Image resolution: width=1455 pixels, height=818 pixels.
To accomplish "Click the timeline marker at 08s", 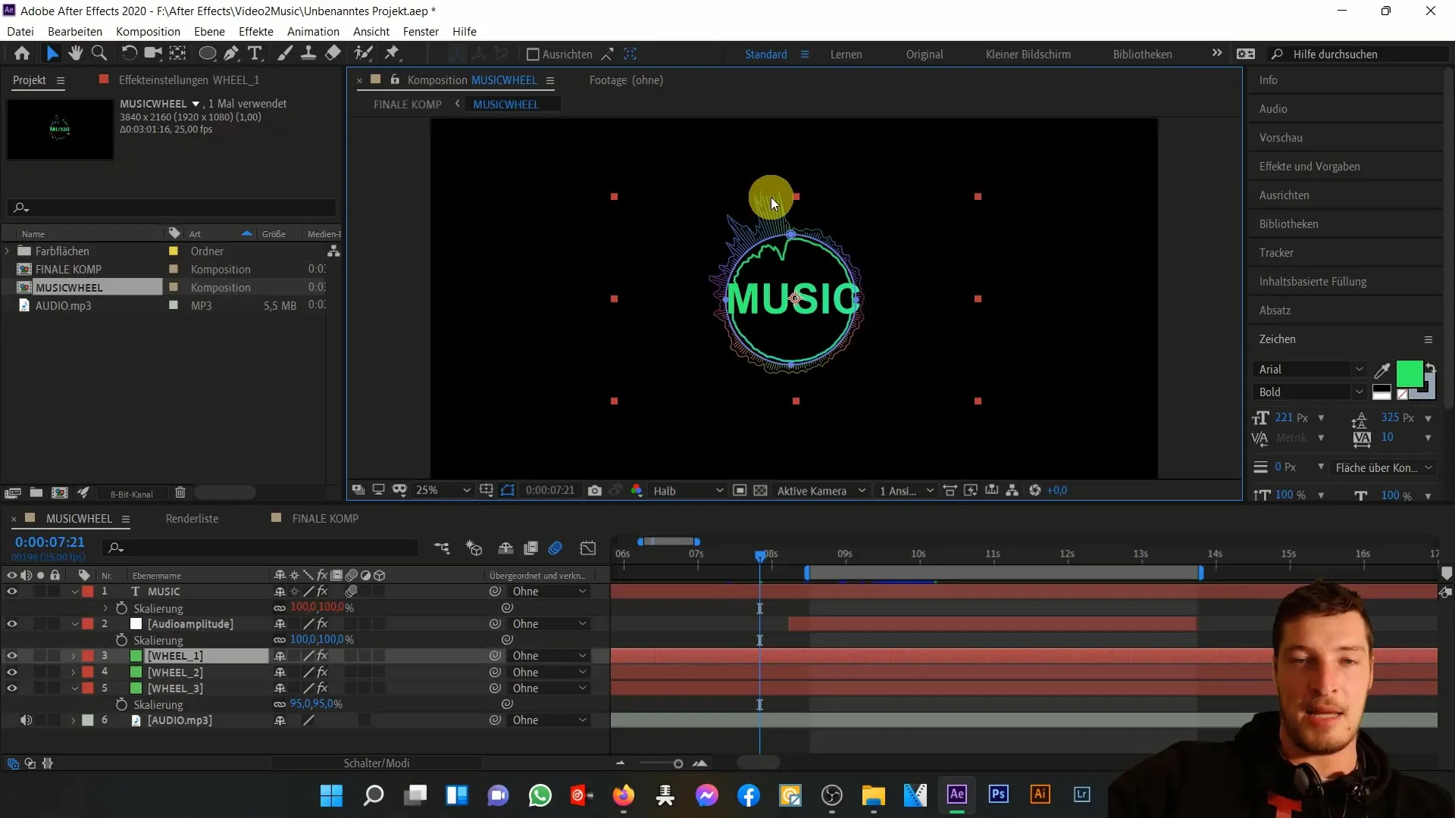I will [x=761, y=554].
